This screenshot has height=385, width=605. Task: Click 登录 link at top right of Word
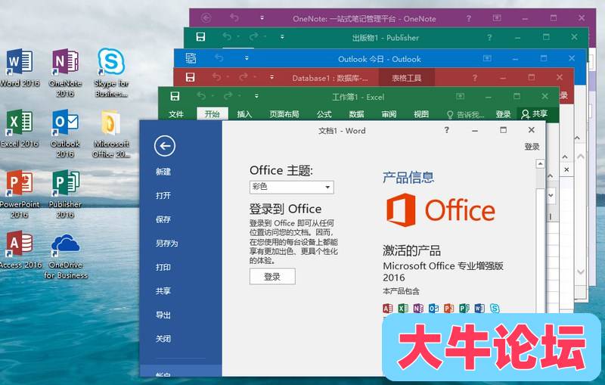532,146
